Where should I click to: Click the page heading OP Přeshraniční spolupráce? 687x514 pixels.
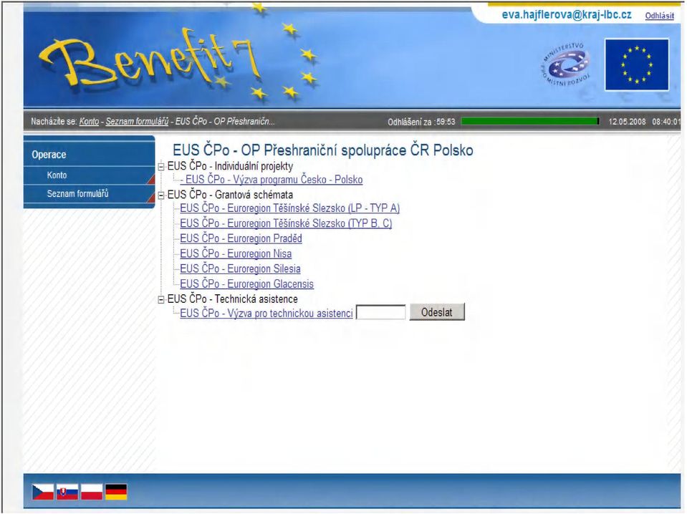323,150
